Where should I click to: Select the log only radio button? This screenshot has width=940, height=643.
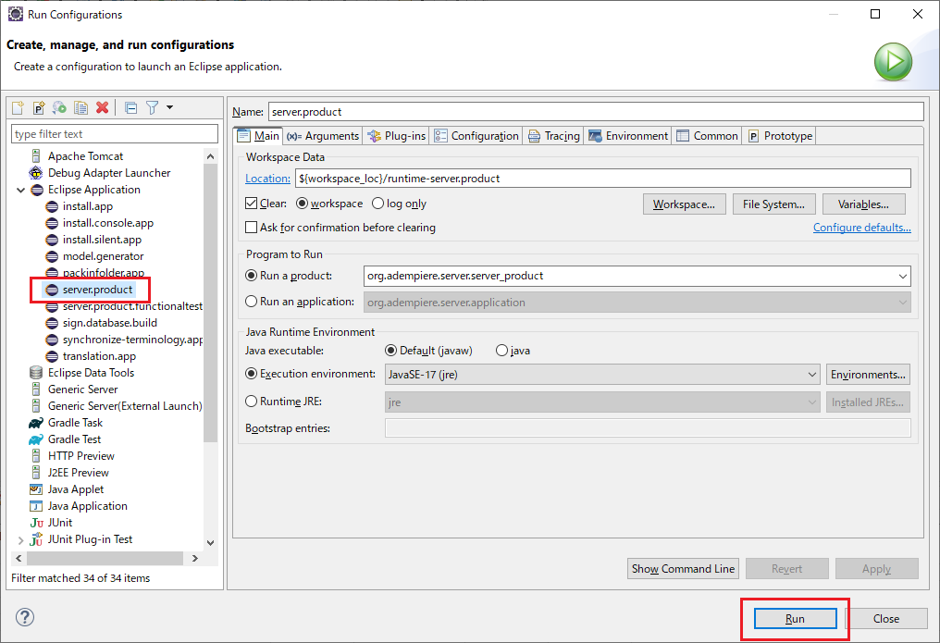(x=377, y=204)
